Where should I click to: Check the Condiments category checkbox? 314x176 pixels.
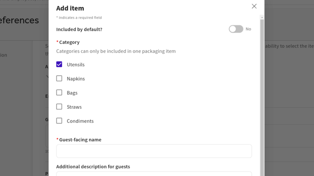click(59, 121)
